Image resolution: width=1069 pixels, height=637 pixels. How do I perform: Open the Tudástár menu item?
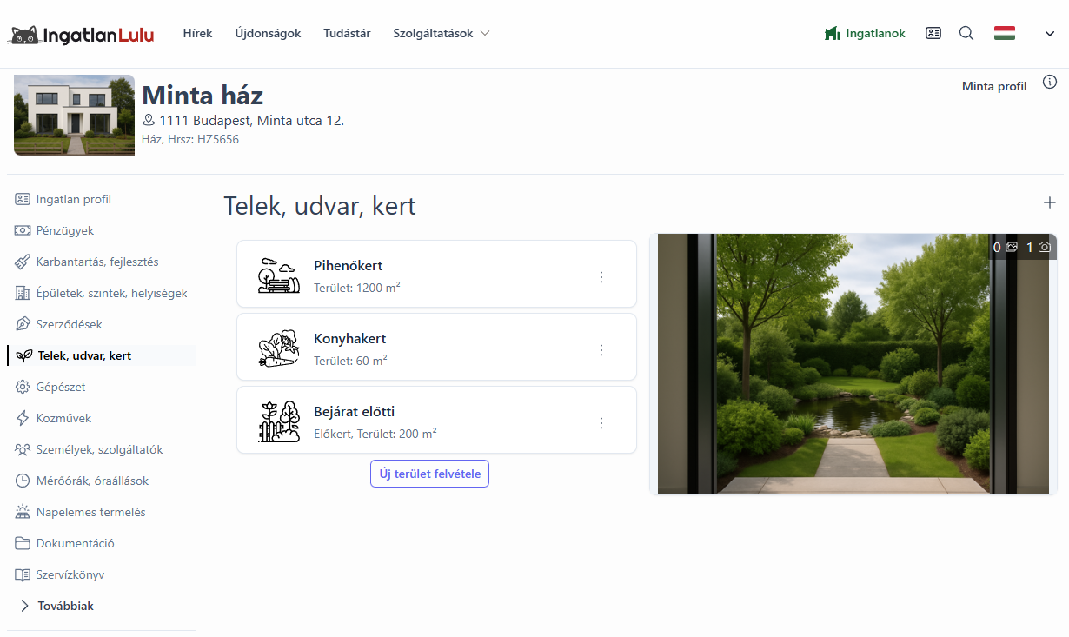pyautogui.click(x=347, y=34)
